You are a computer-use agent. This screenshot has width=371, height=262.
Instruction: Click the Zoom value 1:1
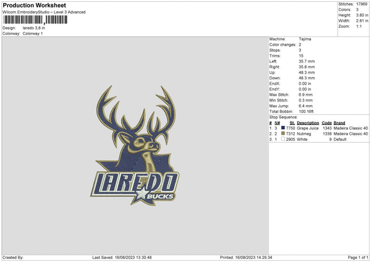coord(359,27)
